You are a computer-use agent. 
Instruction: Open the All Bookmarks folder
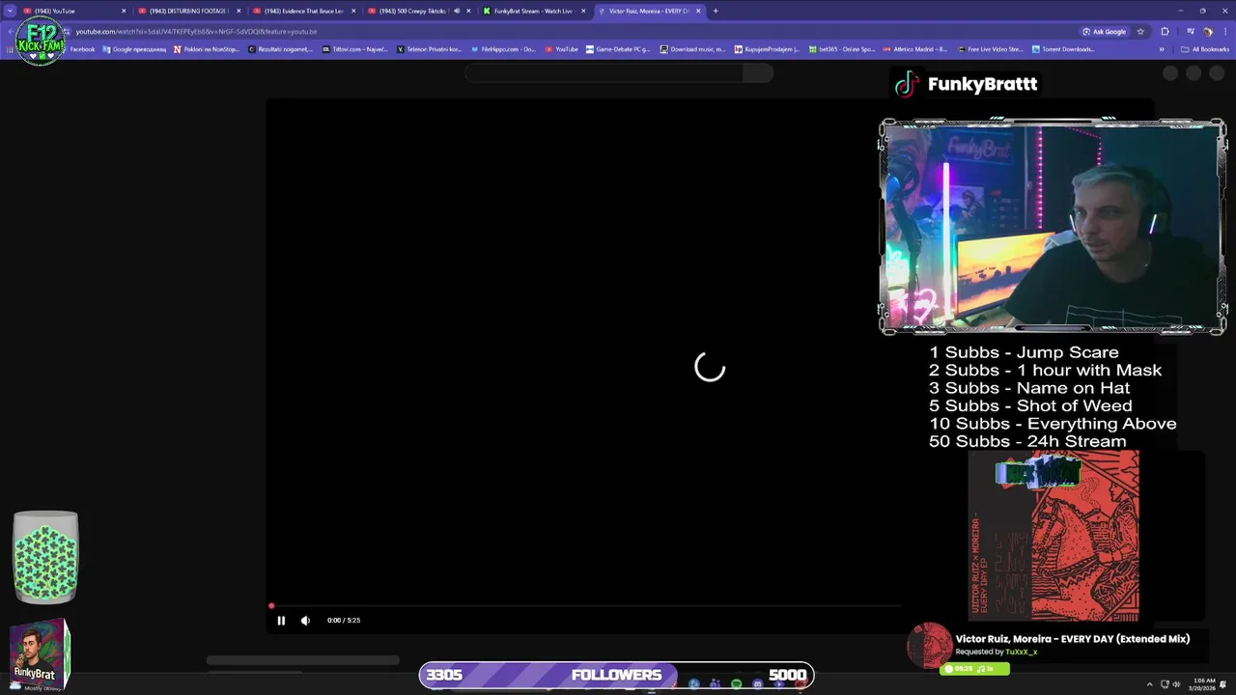tap(1204, 49)
